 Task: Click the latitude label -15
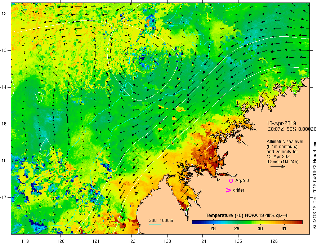4,124
